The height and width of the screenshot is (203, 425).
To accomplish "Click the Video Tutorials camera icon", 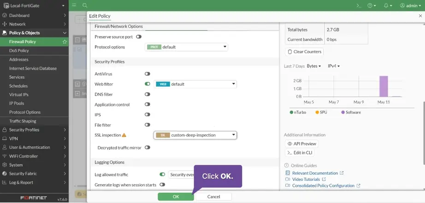I will pyautogui.click(x=288, y=179).
